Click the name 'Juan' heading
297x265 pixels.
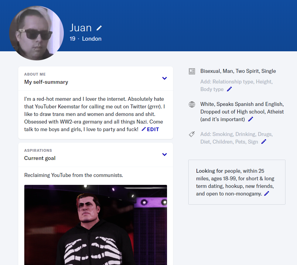[81, 28]
